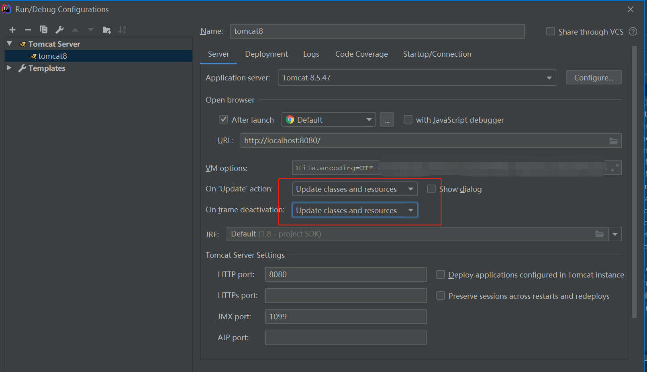Open edit templates wrench icon
The width and height of the screenshot is (647, 372).
tap(59, 30)
